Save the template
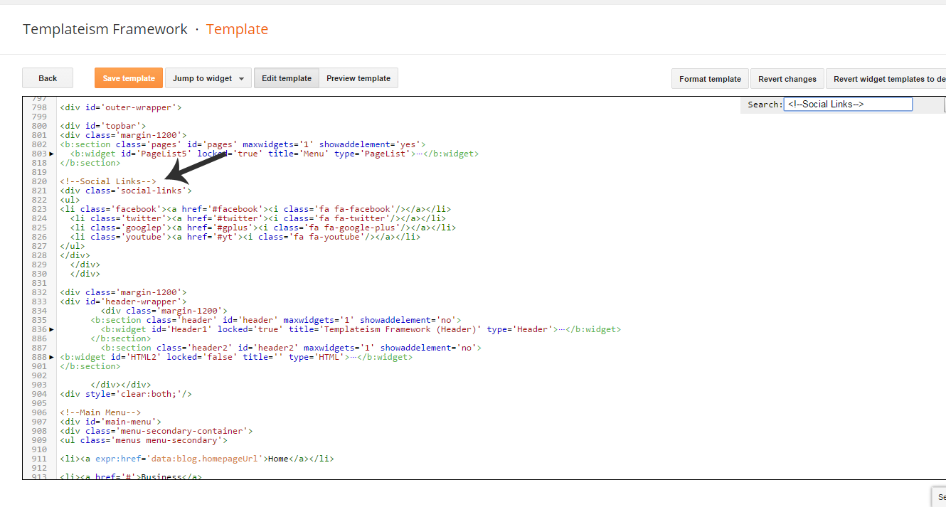 (x=129, y=78)
